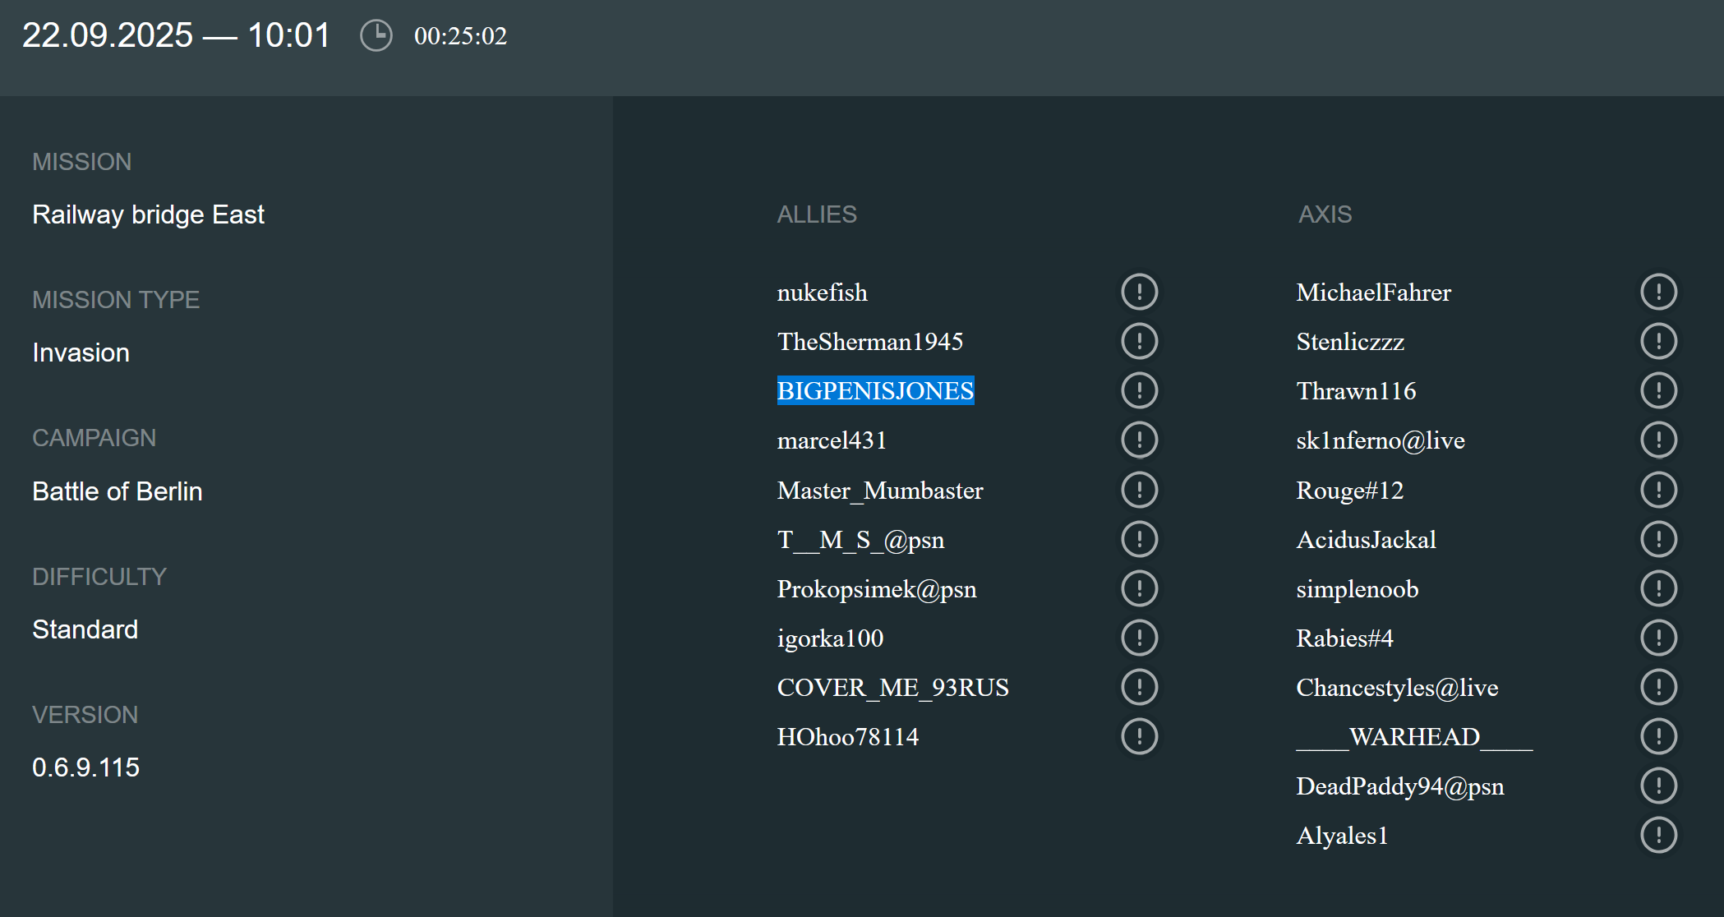Click the clock icon by battle duration
Image resolution: width=1724 pixels, height=917 pixels.
click(376, 35)
